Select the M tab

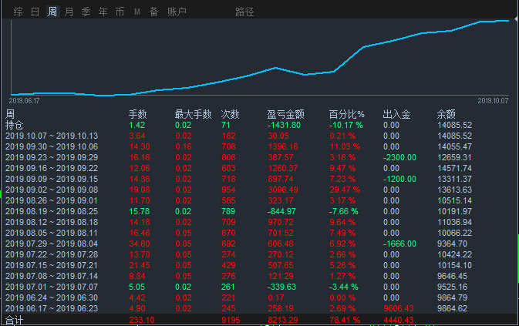(137, 12)
